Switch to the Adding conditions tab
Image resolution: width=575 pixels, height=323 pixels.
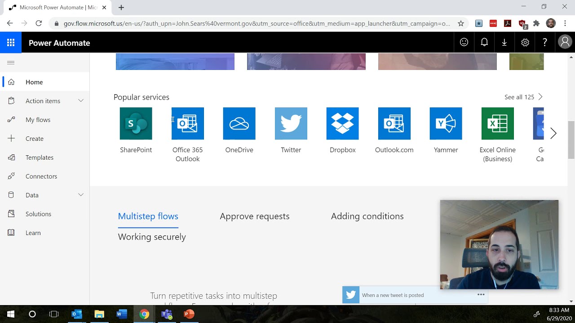[367, 216]
